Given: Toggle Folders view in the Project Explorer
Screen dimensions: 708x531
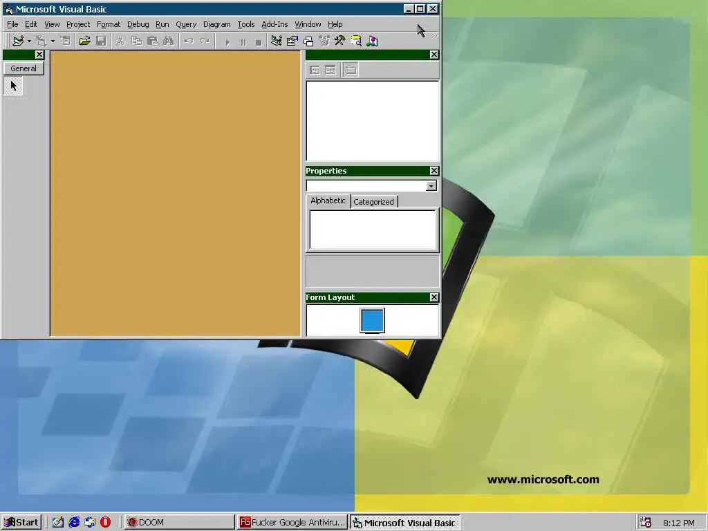Looking at the screenshot, I should pyautogui.click(x=351, y=70).
